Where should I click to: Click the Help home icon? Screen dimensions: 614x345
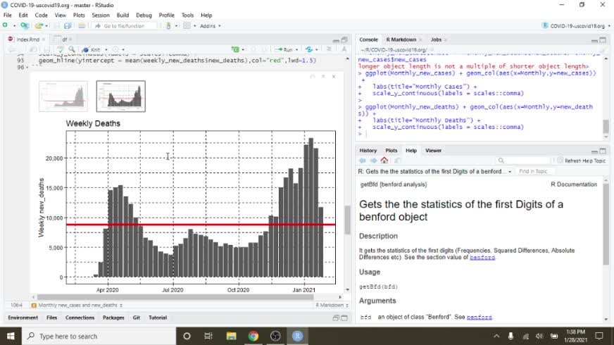click(x=384, y=160)
